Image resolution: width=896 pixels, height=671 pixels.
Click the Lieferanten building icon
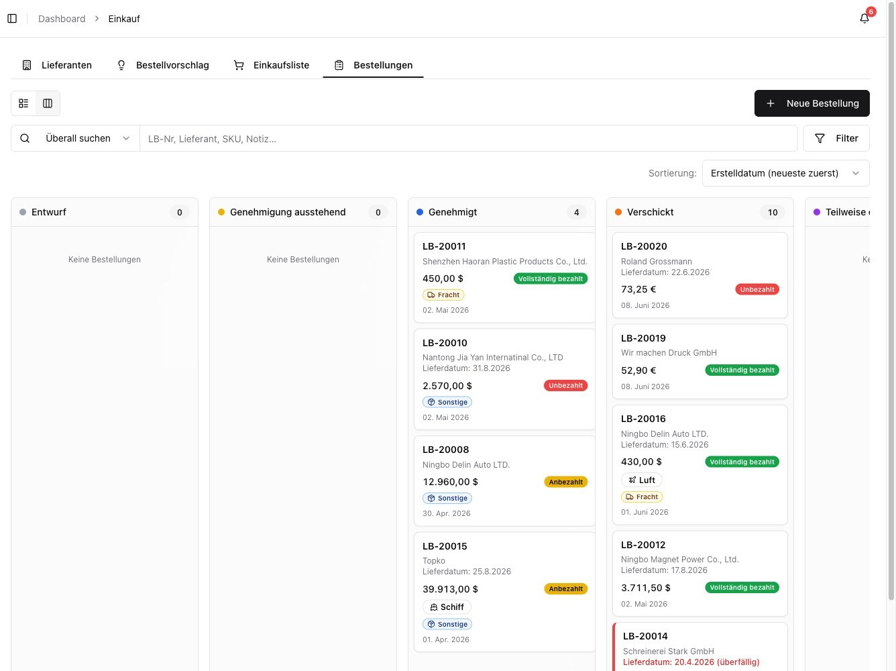coord(27,65)
